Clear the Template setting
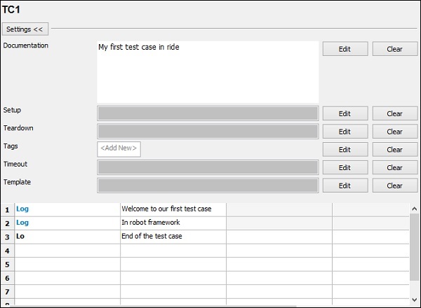The width and height of the screenshot is (421, 308). [x=394, y=185]
